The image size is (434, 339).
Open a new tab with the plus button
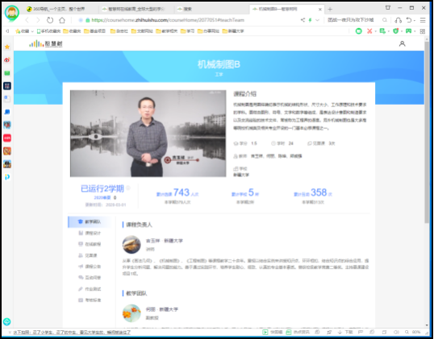point(330,9)
